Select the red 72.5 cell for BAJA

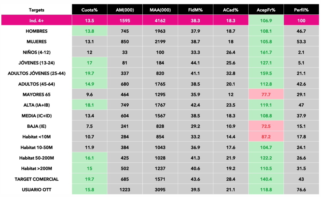[266, 126]
